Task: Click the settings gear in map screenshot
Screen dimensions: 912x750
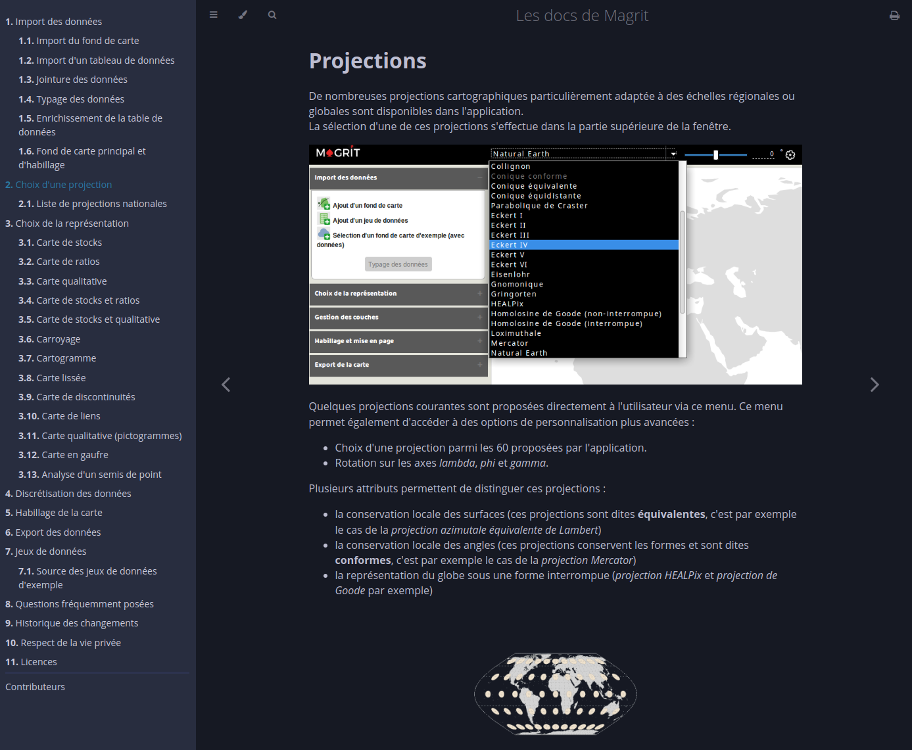Action: point(790,155)
